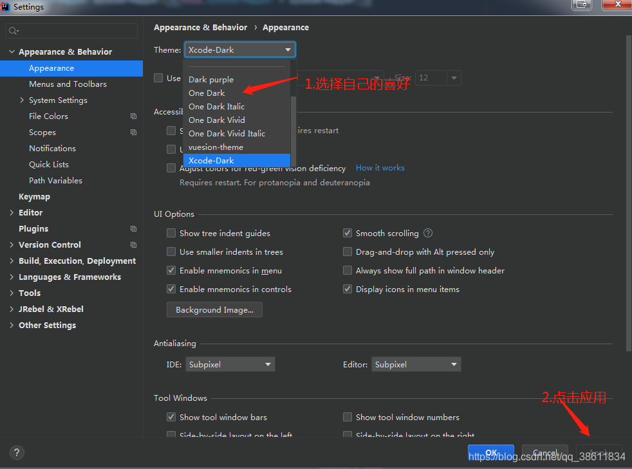Click Appearance & Behavior breadcrumb

point(200,28)
